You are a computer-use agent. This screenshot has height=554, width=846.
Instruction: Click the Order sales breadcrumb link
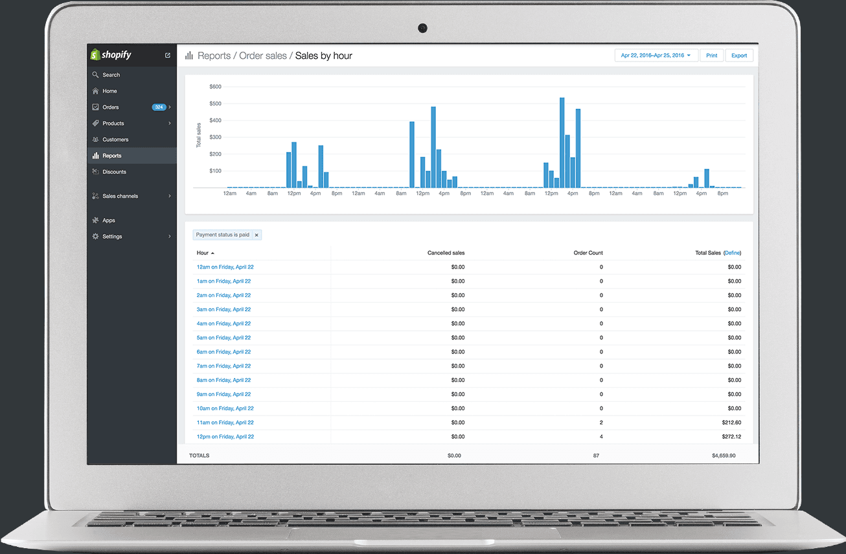pos(263,56)
